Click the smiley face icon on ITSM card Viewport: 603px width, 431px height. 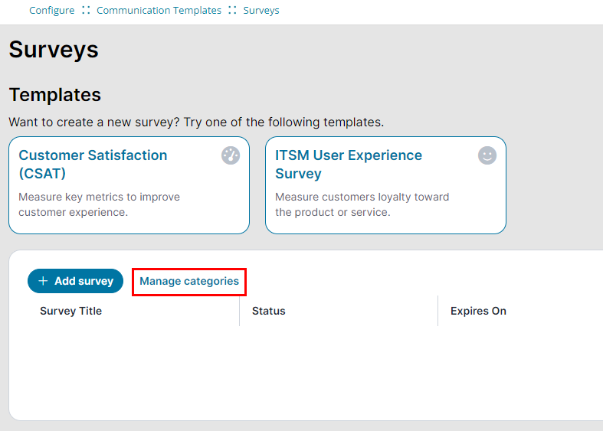[x=487, y=155]
